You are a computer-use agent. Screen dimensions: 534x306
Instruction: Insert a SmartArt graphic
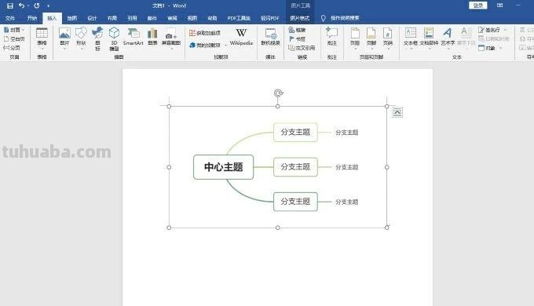click(x=133, y=37)
